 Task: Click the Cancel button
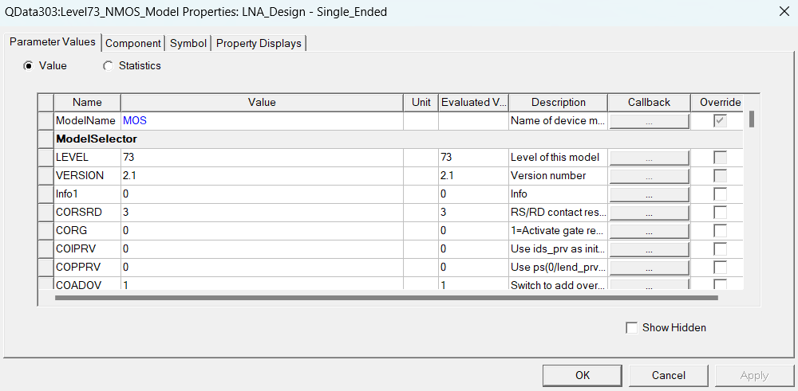pyautogui.click(x=668, y=375)
